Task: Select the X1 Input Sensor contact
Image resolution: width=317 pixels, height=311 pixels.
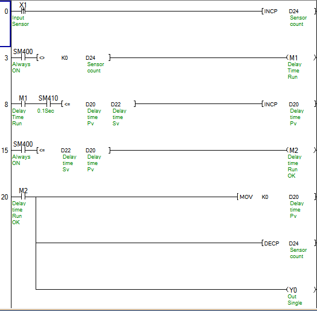Action: point(23,11)
